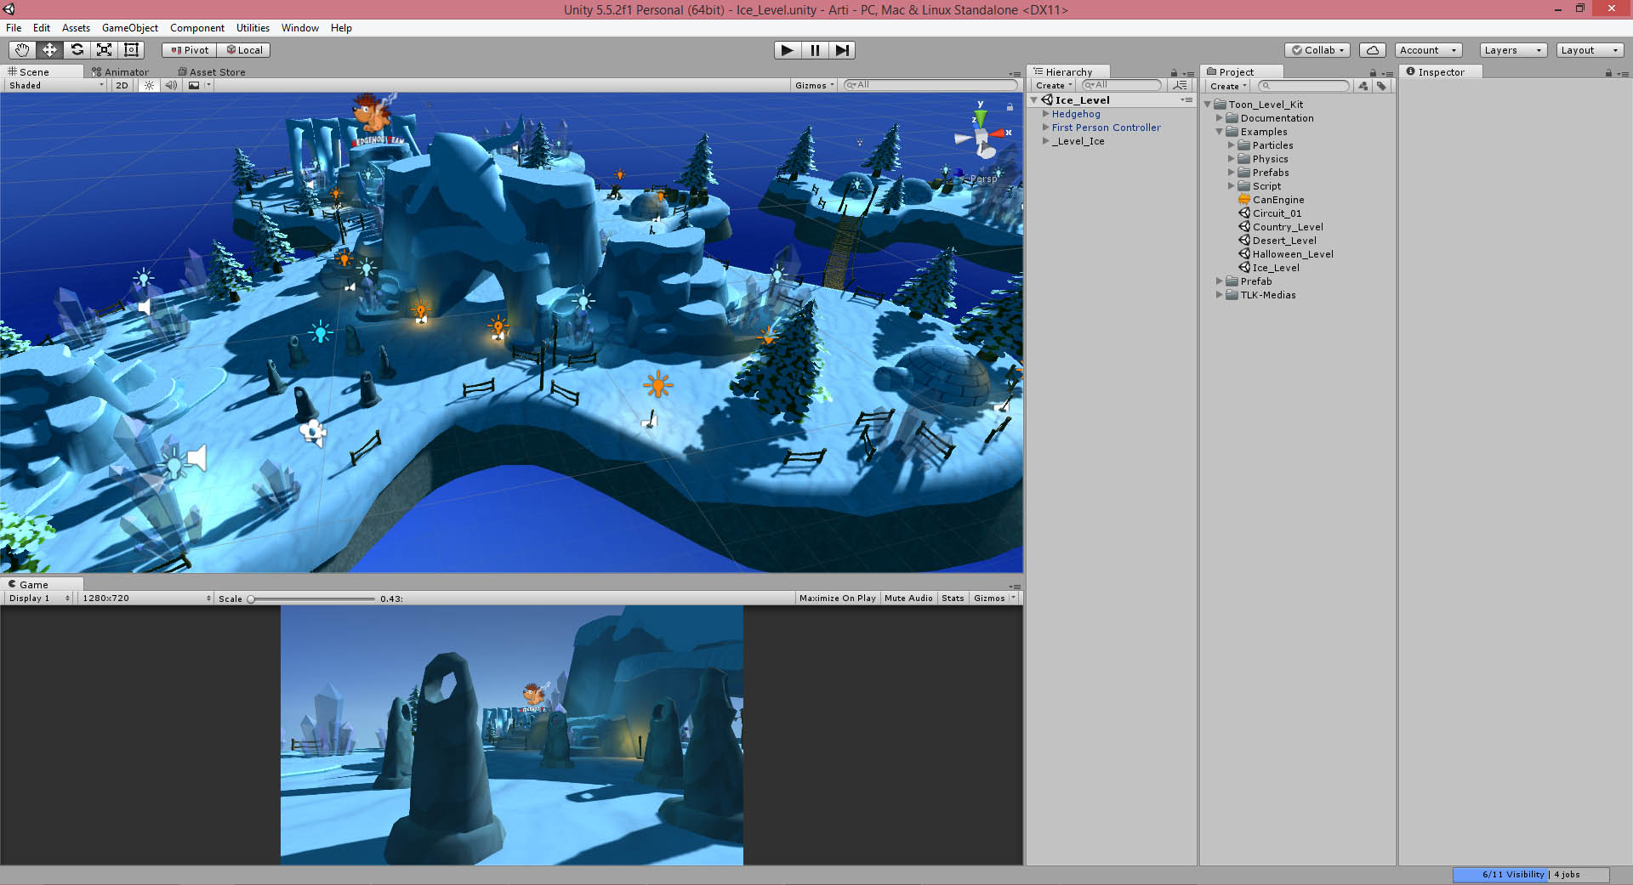This screenshot has width=1633, height=885.
Task: Open the GameObject menu
Action: click(130, 28)
